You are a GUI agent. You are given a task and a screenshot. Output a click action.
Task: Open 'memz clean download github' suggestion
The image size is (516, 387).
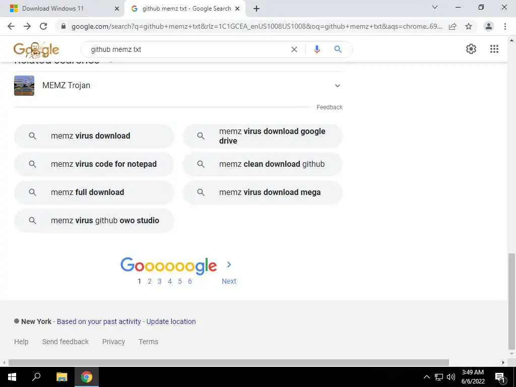(x=263, y=164)
